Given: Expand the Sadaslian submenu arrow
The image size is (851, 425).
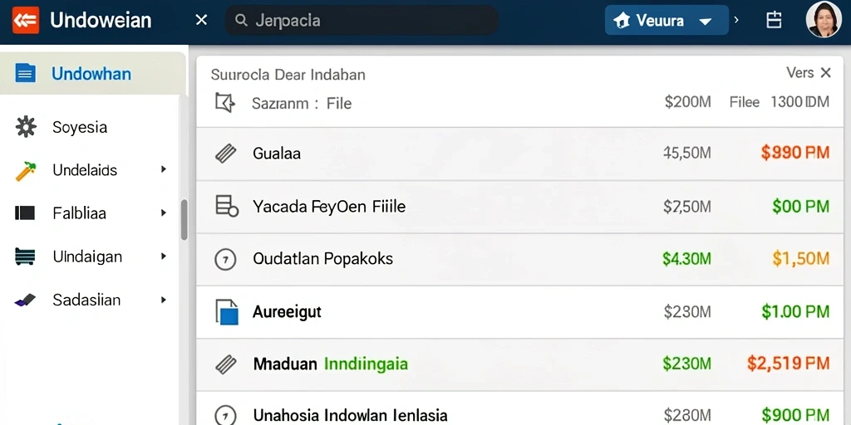Looking at the screenshot, I should [x=164, y=300].
